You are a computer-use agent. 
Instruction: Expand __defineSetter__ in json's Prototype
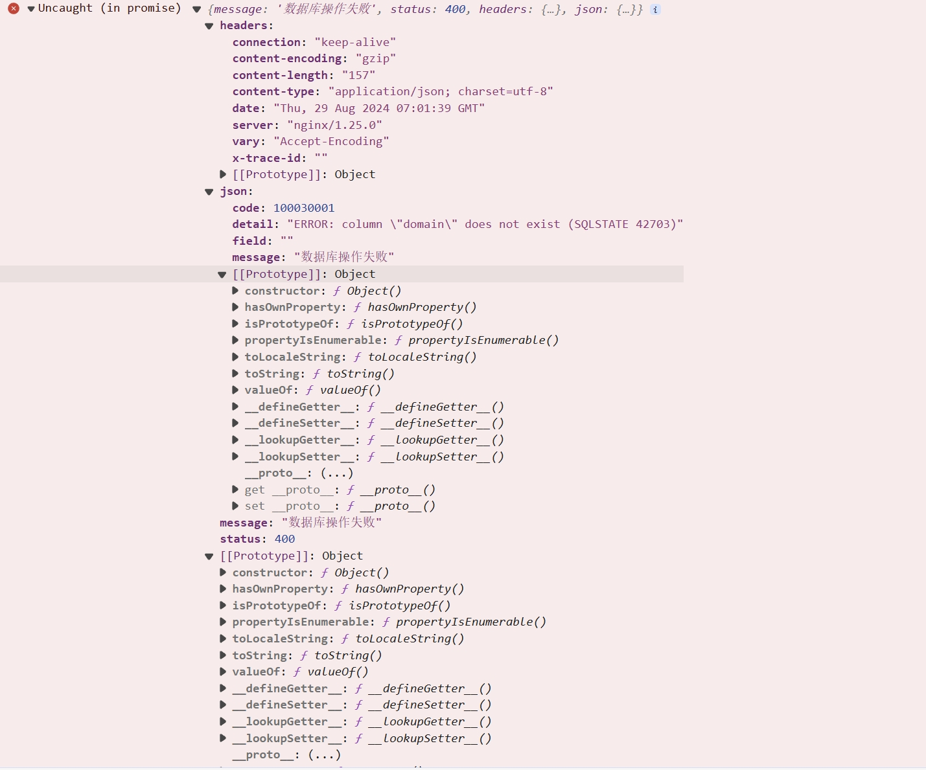235,423
